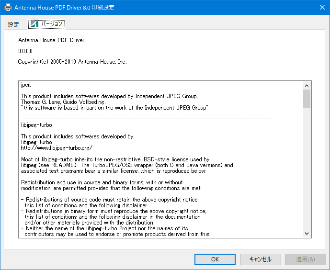Click the 適用(A) button
Viewport: 330px width, 270px height.
pos(305,259)
